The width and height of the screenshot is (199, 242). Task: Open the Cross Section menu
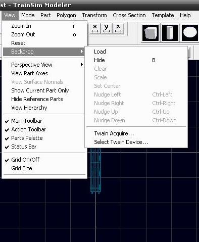pos(129,15)
